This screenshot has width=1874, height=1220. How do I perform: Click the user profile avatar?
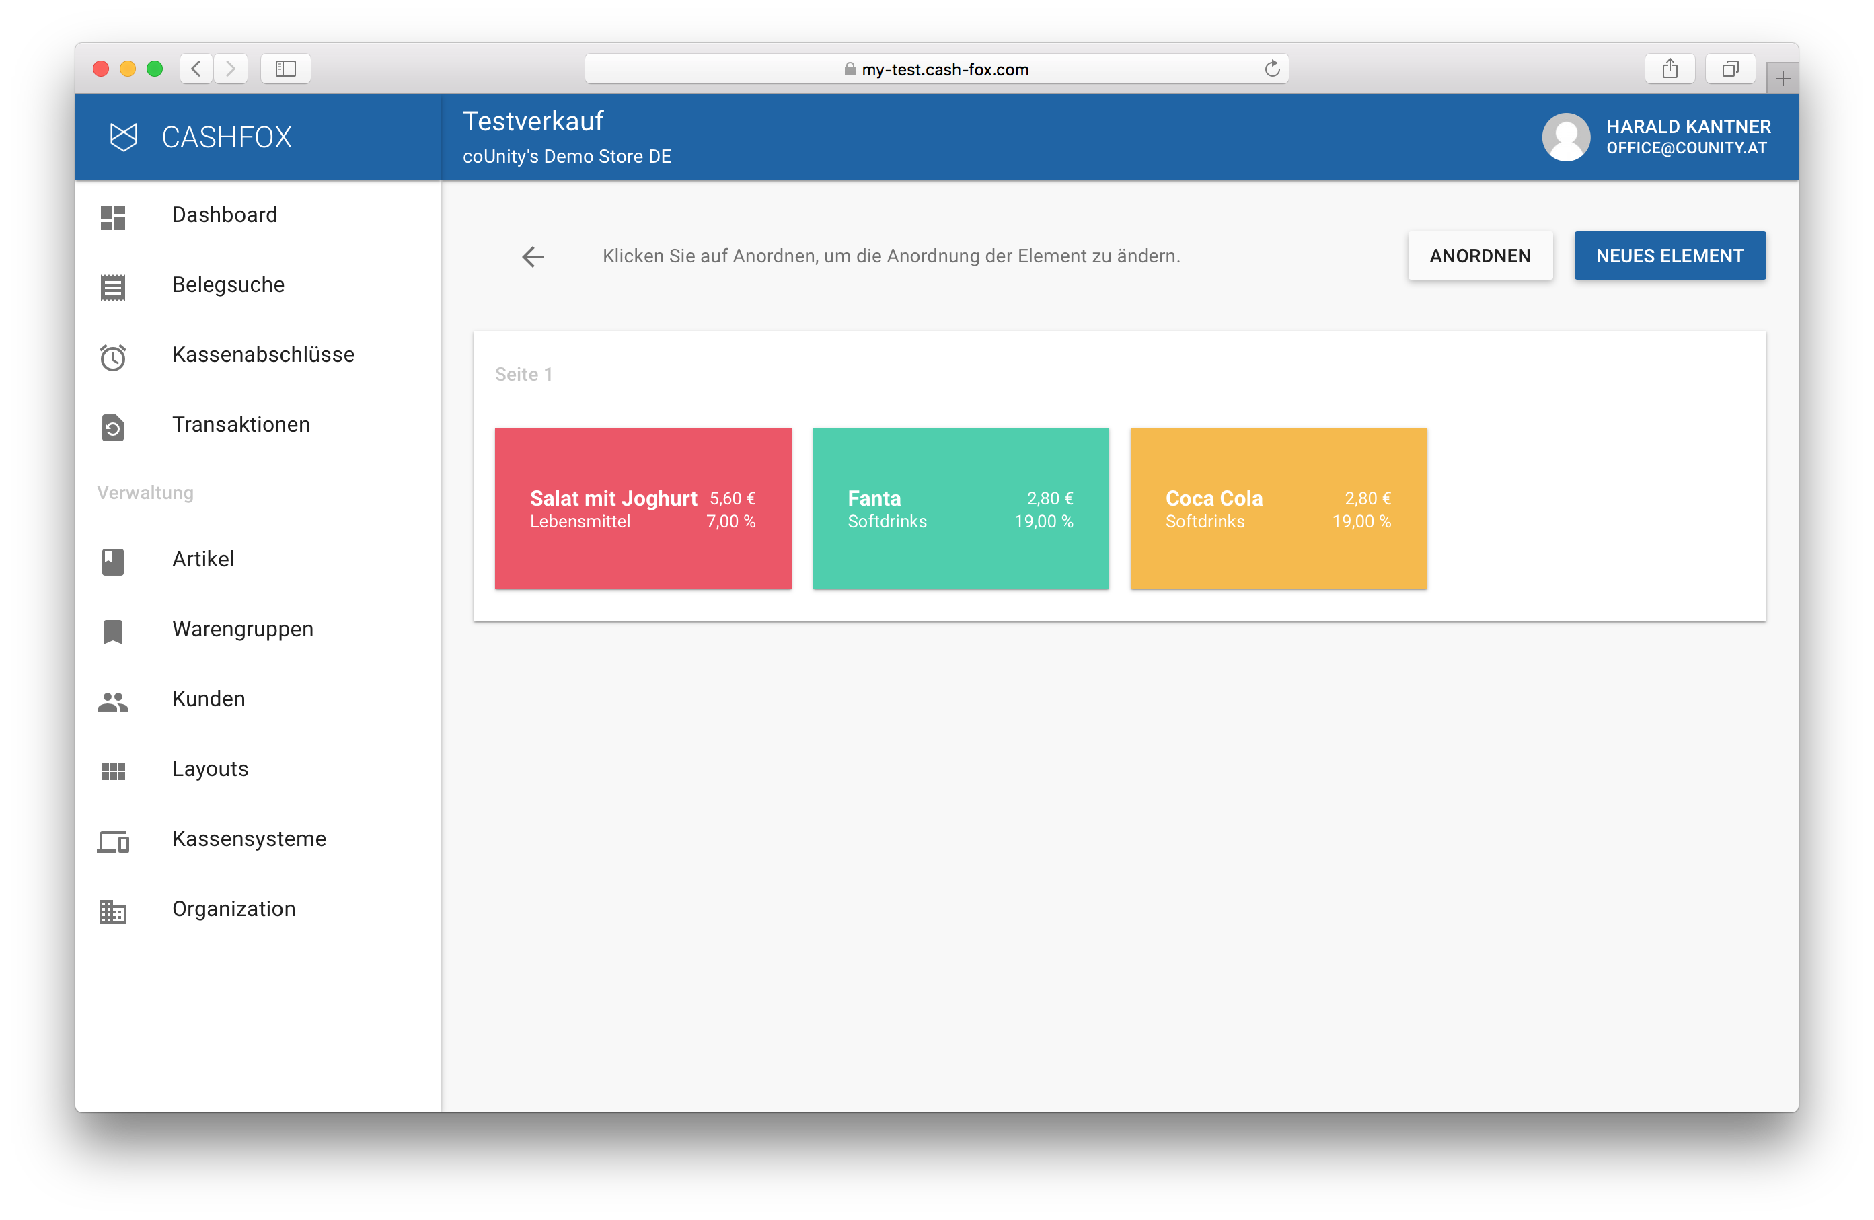pos(1565,138)
